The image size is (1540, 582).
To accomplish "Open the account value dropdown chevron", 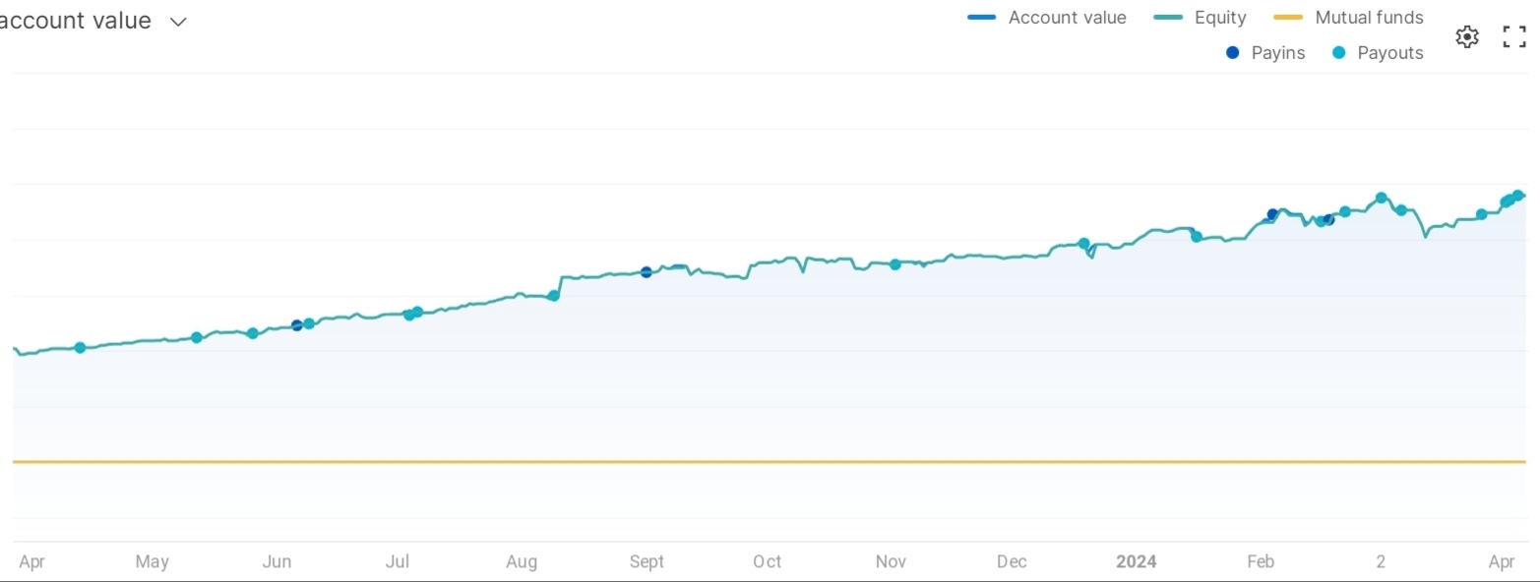I will (178, 22).
